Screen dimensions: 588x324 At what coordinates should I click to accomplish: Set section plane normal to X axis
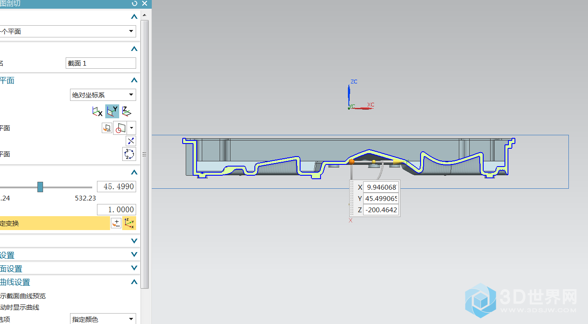97,111
